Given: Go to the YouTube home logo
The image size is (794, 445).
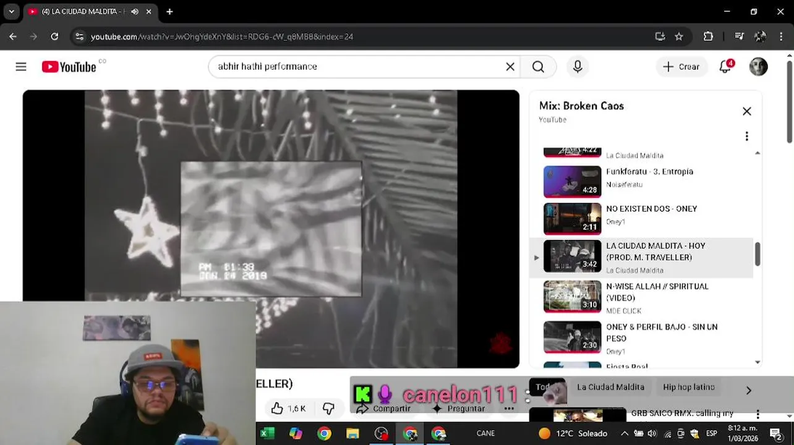Looking at the screenshot, I should [x=69, y=67].
